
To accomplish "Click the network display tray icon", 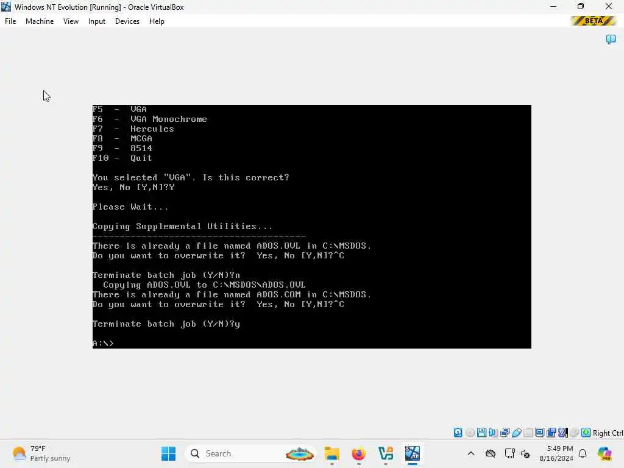I will click(509, 453).
